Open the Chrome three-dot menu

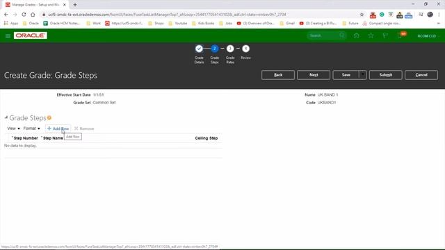[439, 15]
